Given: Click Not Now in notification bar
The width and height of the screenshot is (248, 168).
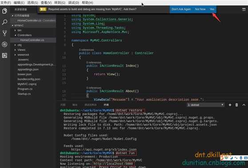Looking at the screenshot, I should click(200, 9).
